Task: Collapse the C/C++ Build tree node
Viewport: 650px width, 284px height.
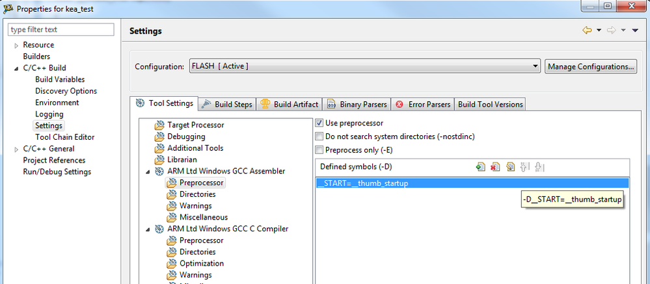Action: click(16, 68)
